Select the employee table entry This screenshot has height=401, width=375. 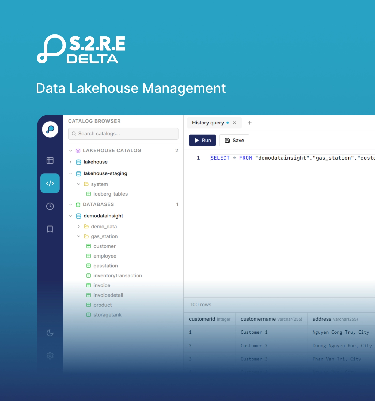tap(105, 256)
